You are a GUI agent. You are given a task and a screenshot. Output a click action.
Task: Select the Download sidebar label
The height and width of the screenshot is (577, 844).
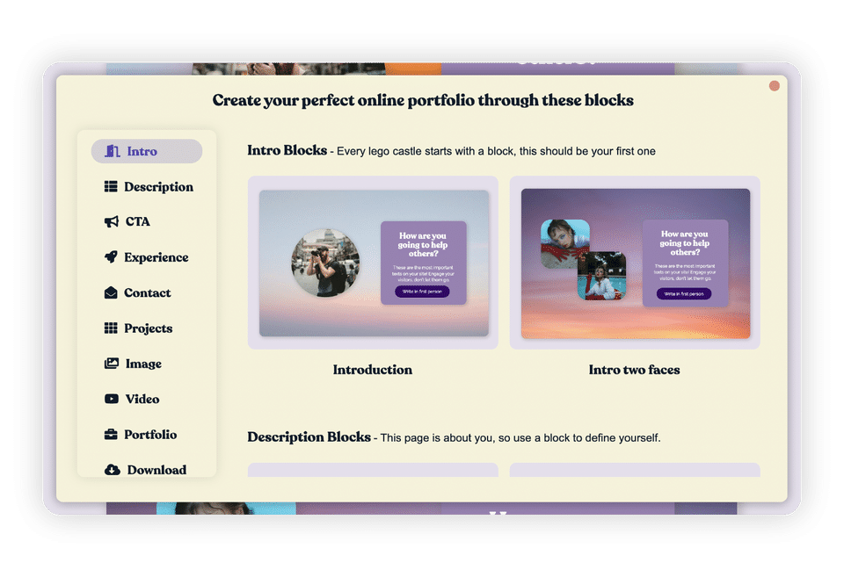tap(156, 470)
